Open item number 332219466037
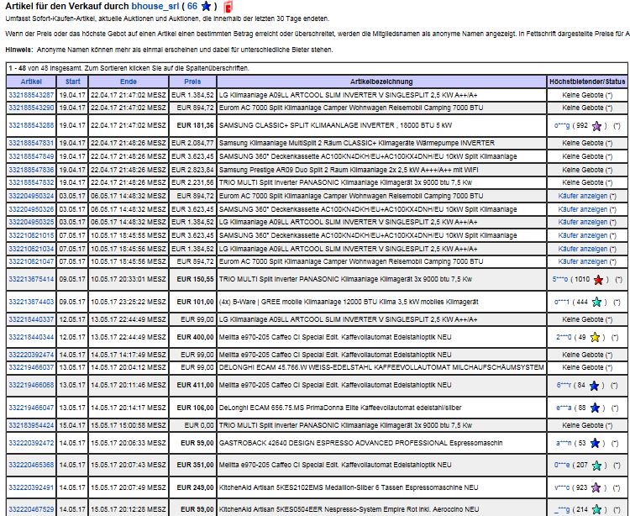 (31, 367)
